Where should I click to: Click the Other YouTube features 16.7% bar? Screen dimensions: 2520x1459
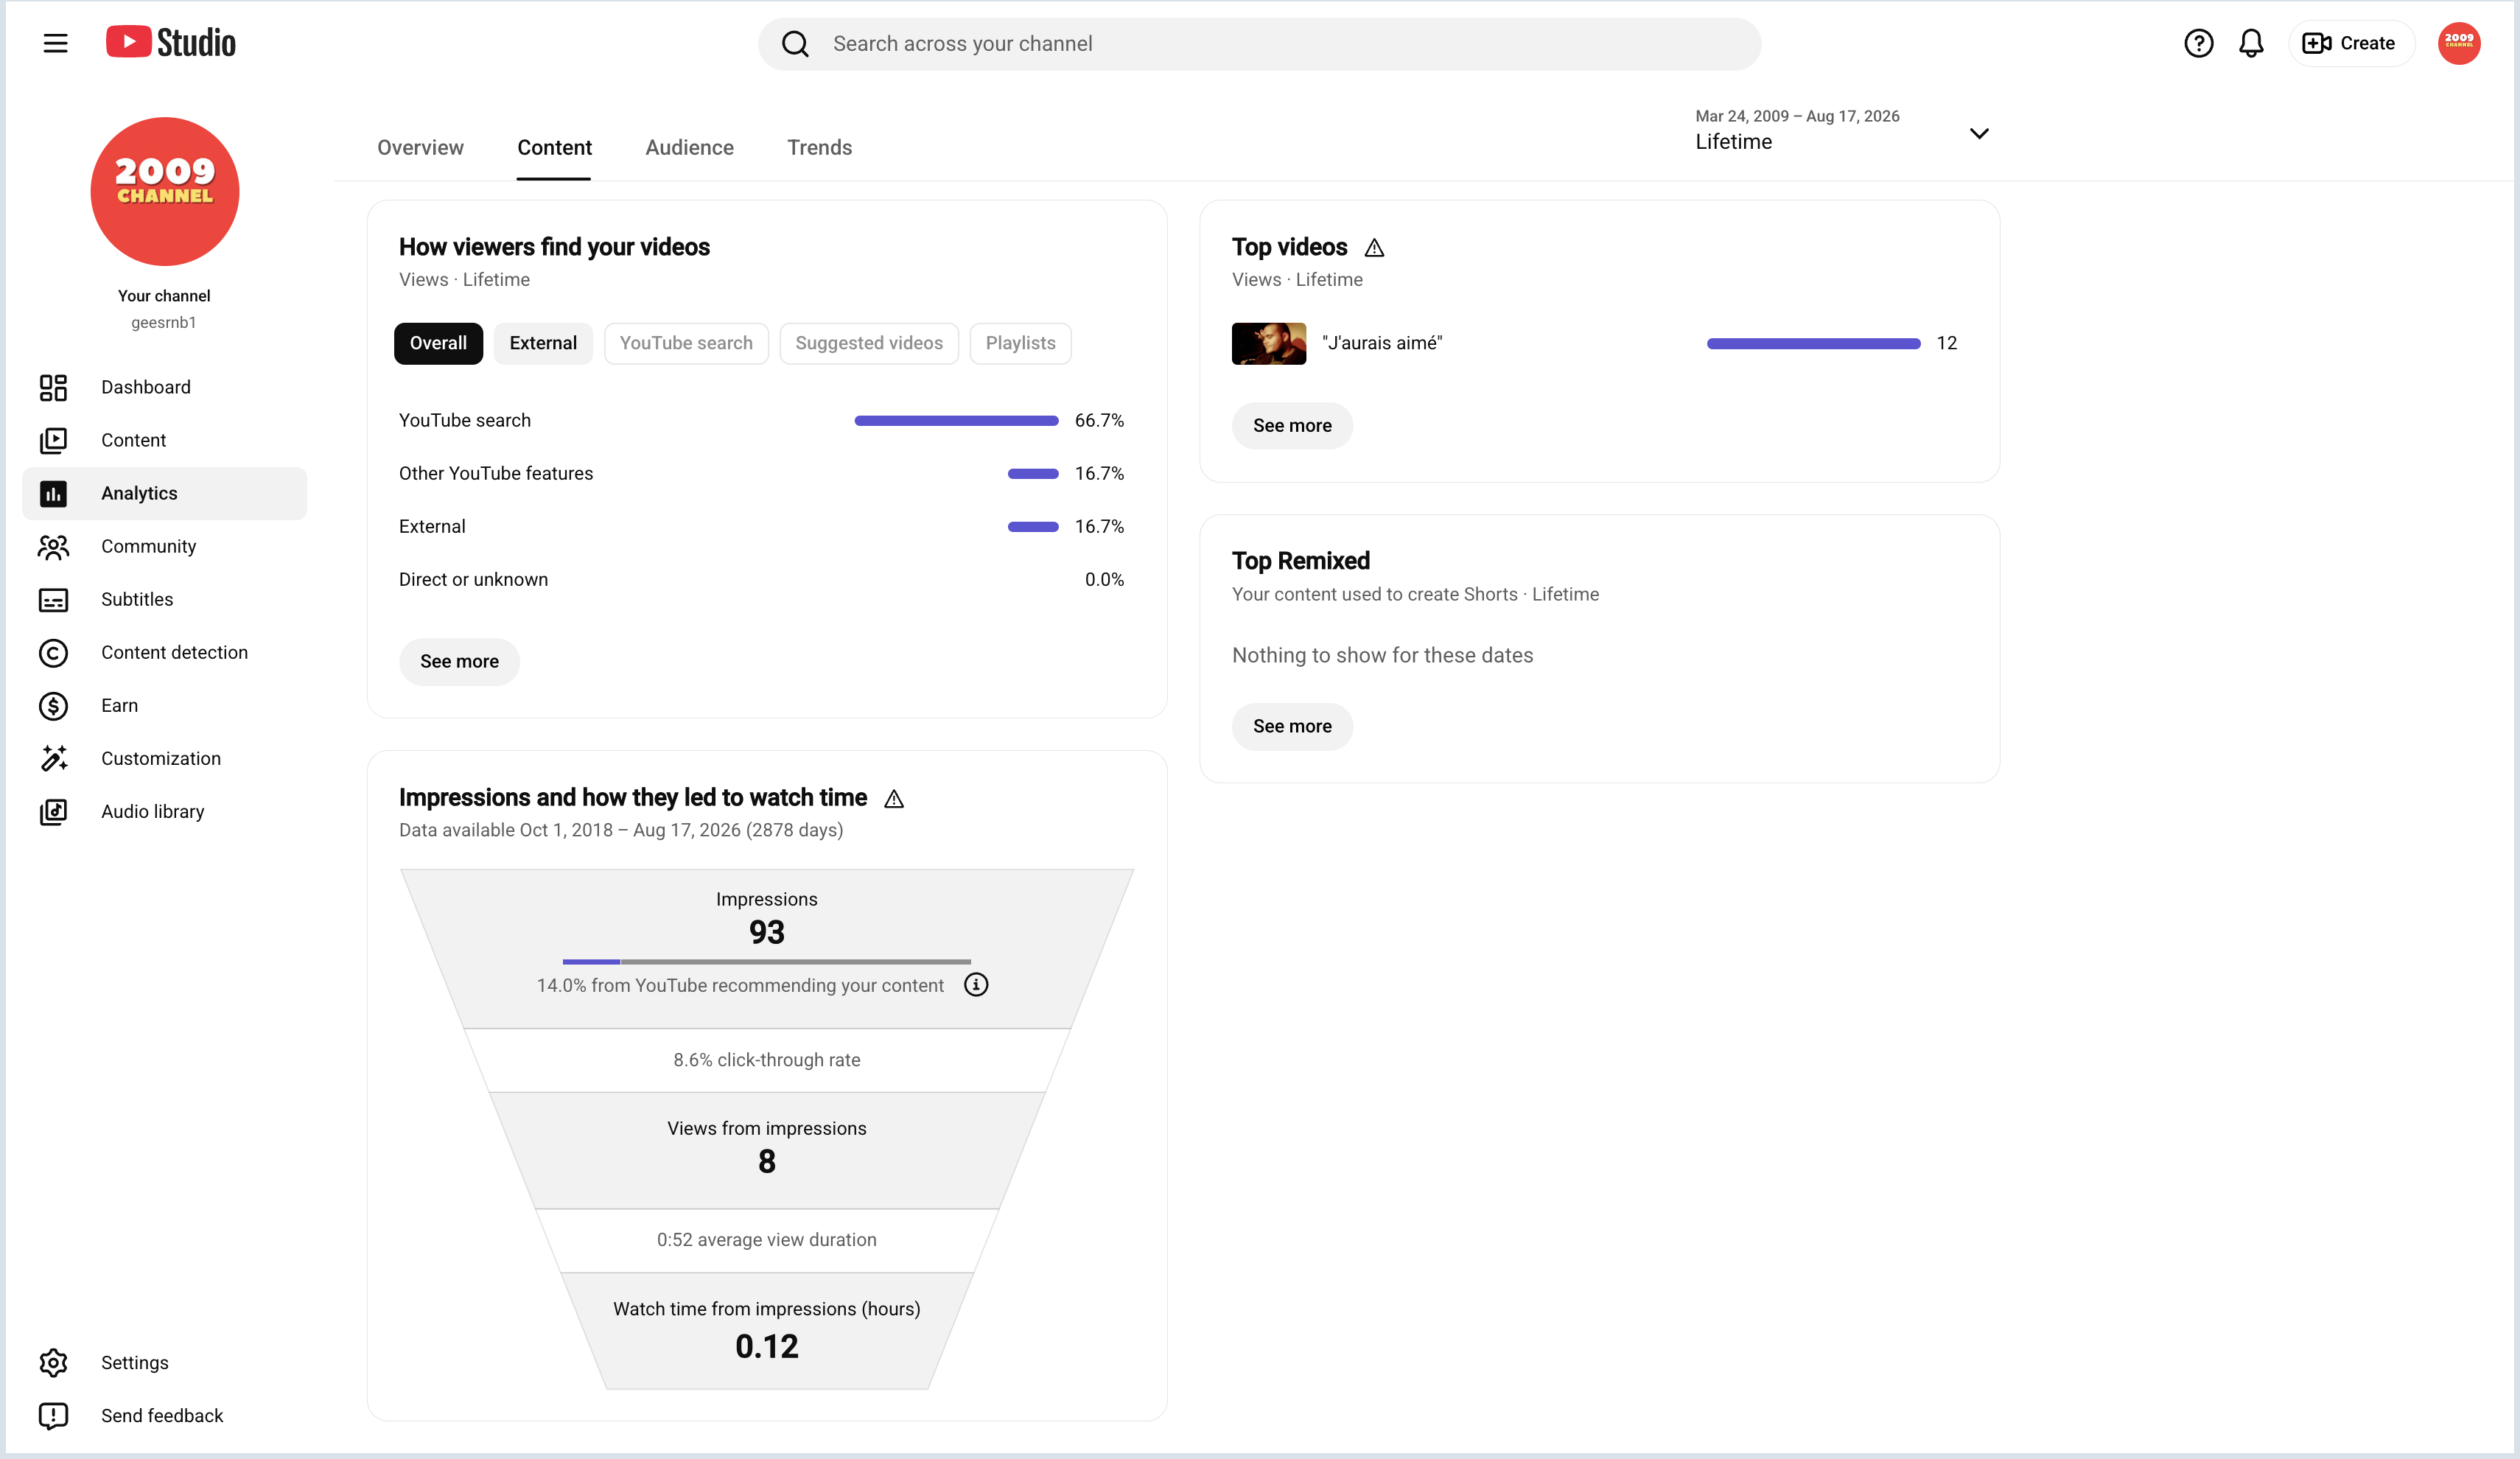point(1033,474)
